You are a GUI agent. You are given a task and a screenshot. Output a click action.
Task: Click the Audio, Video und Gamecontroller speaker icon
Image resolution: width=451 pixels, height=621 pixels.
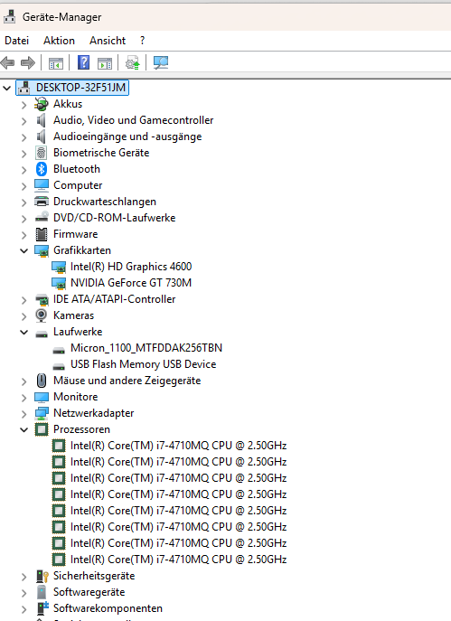coord(42,120)
